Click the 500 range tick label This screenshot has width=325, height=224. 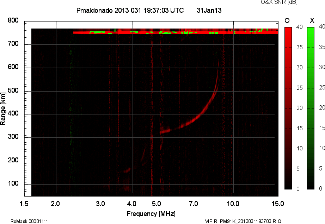pyautogui.click(x=13, y=91)
